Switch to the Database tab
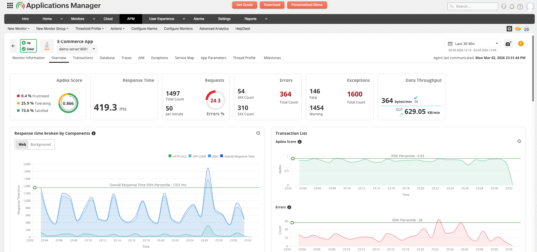Viewport: 537px width, 252px height. (x=107, y=58)
